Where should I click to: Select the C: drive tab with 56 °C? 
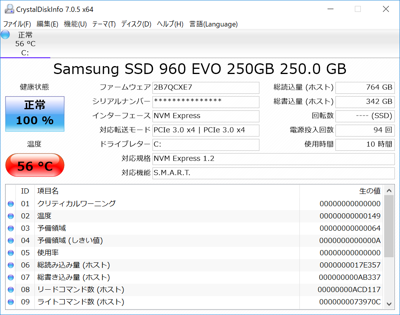click(x=25, y=44)
